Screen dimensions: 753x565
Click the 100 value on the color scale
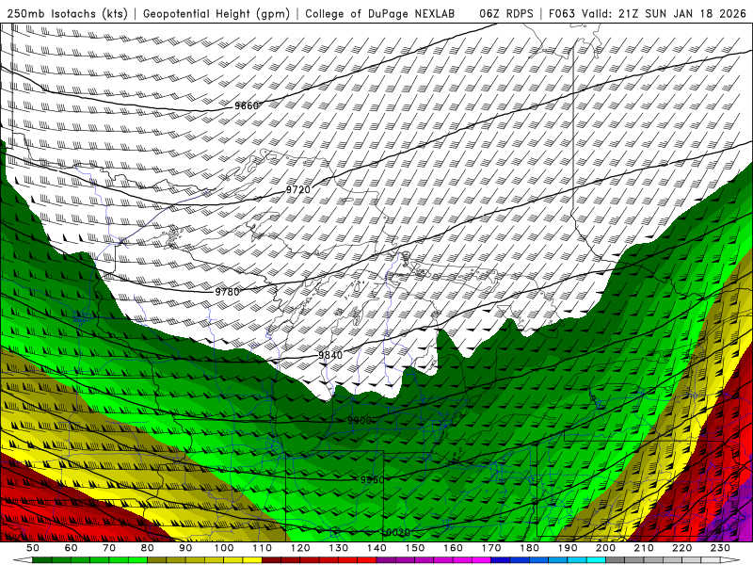click(224, 548)
